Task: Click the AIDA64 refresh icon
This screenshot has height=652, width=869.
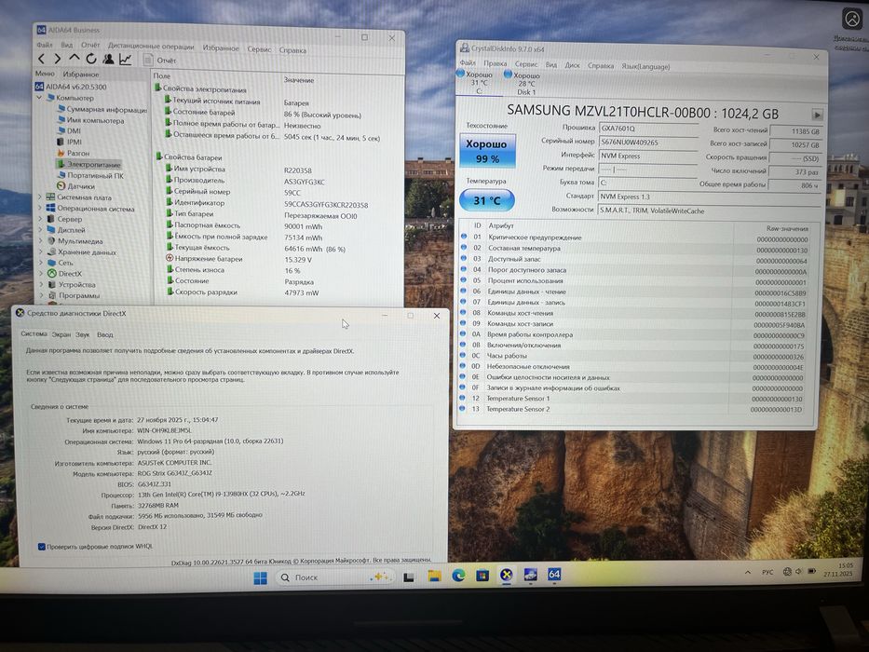Action: point(91,59)
